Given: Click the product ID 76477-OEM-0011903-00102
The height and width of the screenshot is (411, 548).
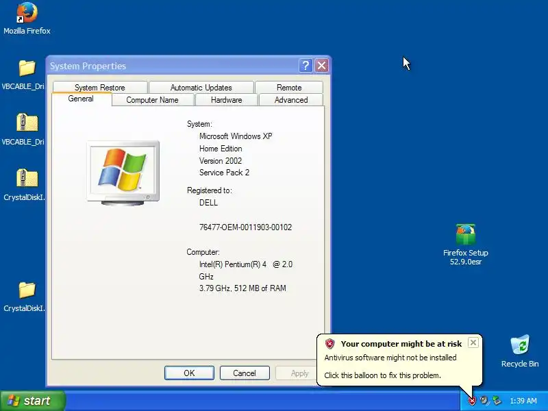Looking at the screenshot, I should click(x=245, y=227).
